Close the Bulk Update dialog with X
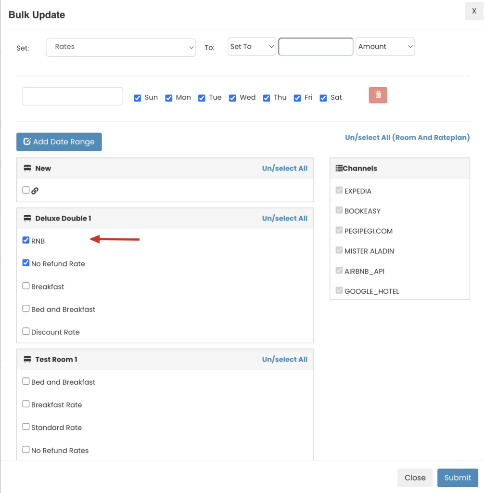 tap(474, 11)
